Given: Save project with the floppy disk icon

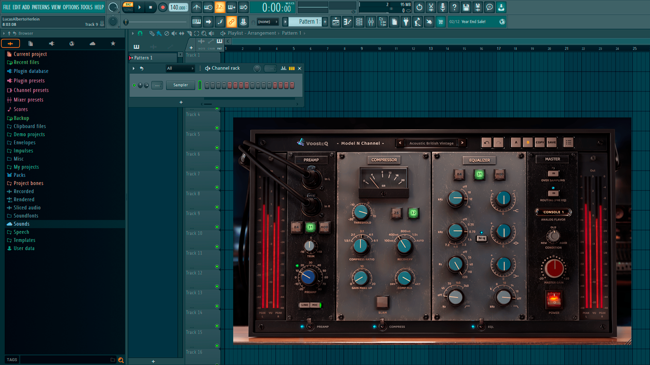Looking at the screenshot, I should tap(466, 7).
